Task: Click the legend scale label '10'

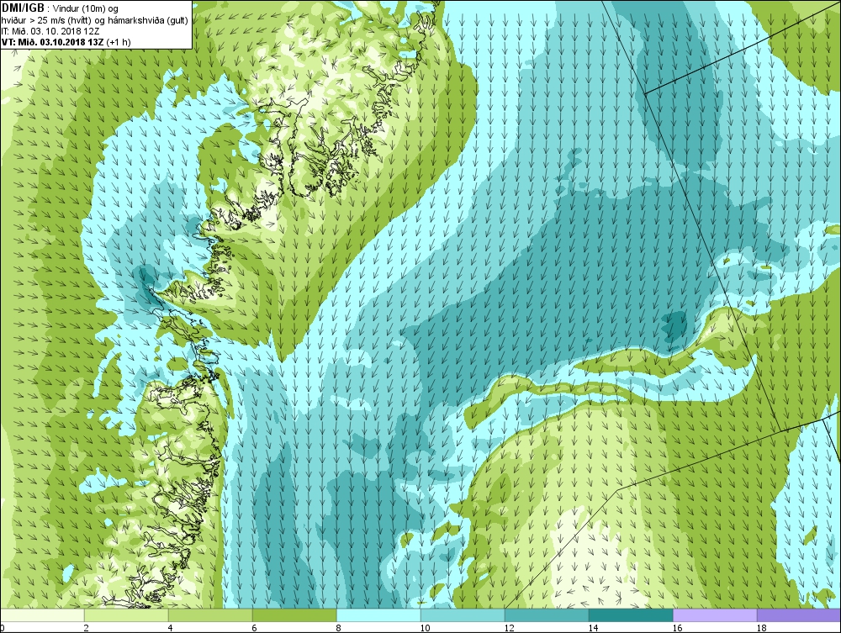Action: coord(425,628)
